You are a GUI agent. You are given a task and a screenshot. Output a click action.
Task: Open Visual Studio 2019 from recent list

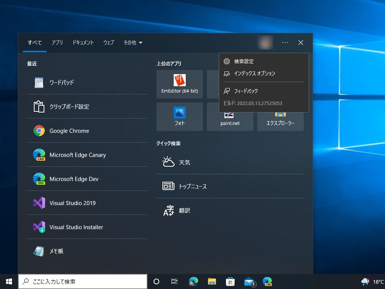[73, 203]
